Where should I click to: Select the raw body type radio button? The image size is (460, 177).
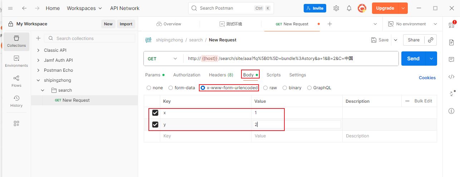click(x=266, y=88)
